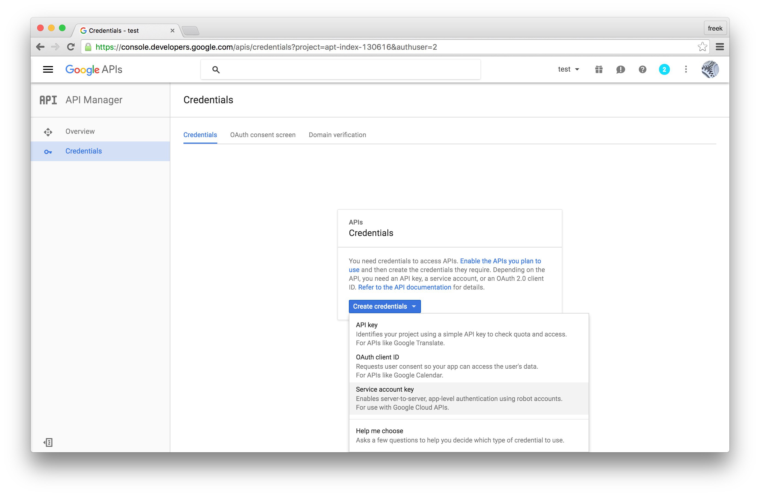760x496 pixels.
Task: Switch to OAuth consent screen tab
Action: (263, 135)
